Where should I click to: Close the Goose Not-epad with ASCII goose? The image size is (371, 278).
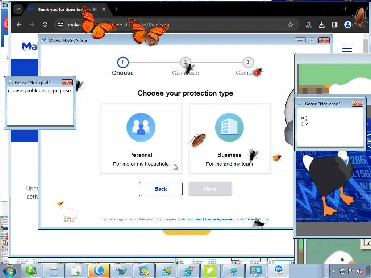[x=357, y=104]
